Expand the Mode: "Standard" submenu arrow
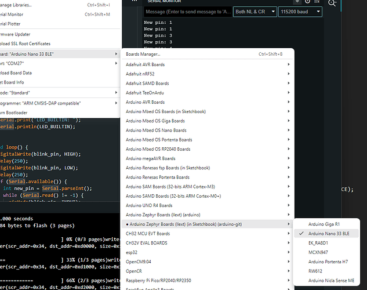Image resolution: width=367 pixels, height=290 pixels. tap(116, 93)
